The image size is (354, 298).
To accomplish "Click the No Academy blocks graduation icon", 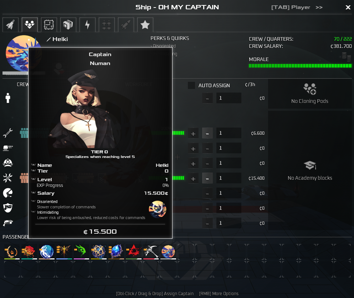I will 310,165.
